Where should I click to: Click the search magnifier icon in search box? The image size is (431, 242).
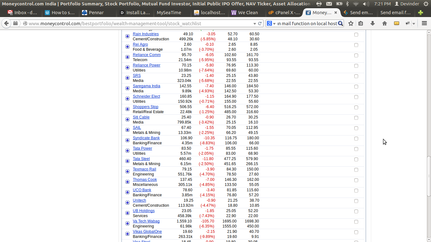click(x=340, y=23)
